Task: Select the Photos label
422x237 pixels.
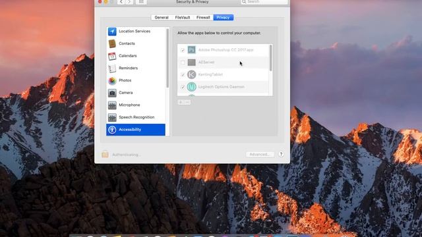Action: click(x=125, y=80)
